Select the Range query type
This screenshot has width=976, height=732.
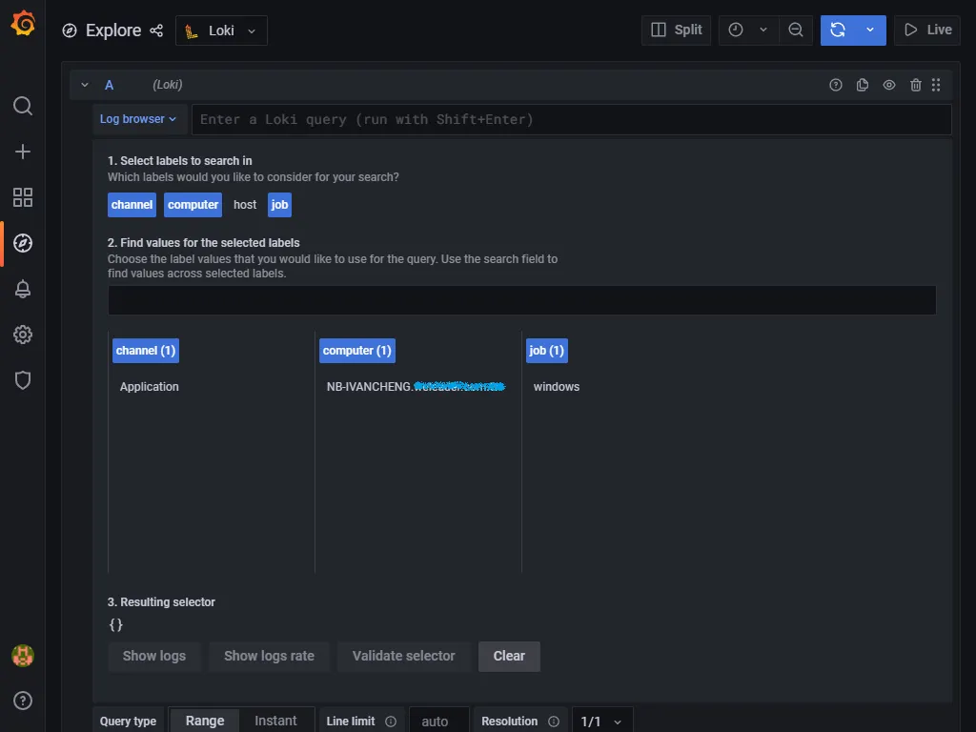[205, 721]
